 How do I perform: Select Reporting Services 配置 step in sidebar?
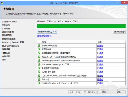(x=13, y=42)
